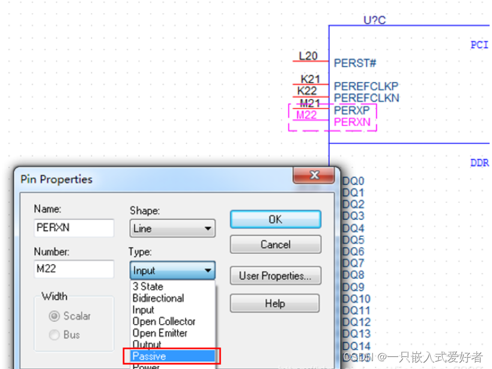This screenshot has width=492, height=369.
Task: Select the PERST# pin on schematic
Action: coord(354,63)
